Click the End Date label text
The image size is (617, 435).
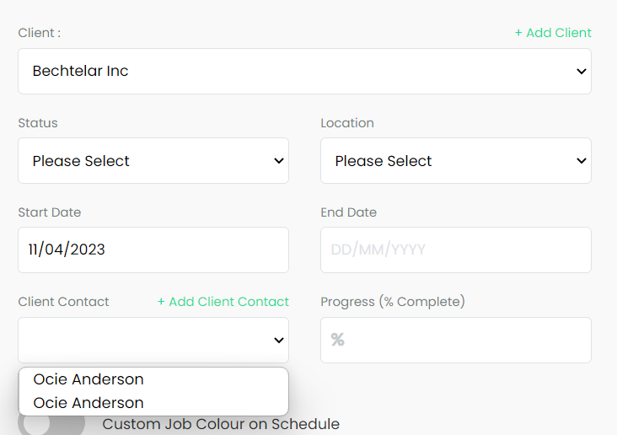click(349, 212)
